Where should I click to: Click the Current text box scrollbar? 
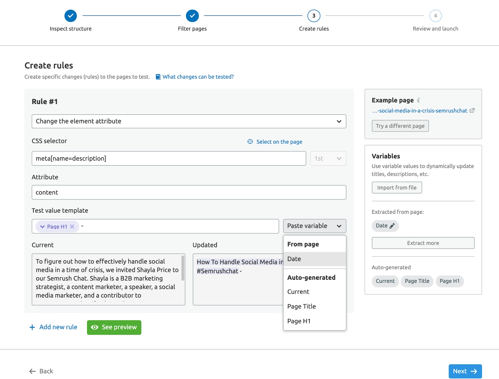point(182,268)
